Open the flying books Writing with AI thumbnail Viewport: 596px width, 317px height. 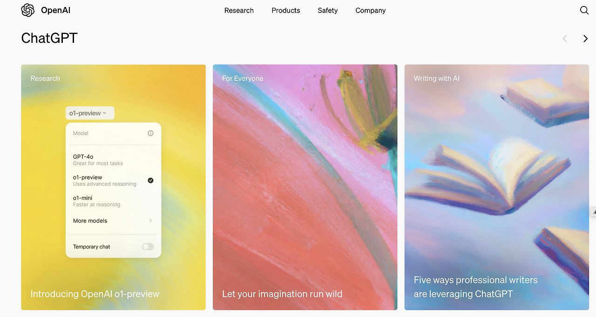tap(497, 187)
